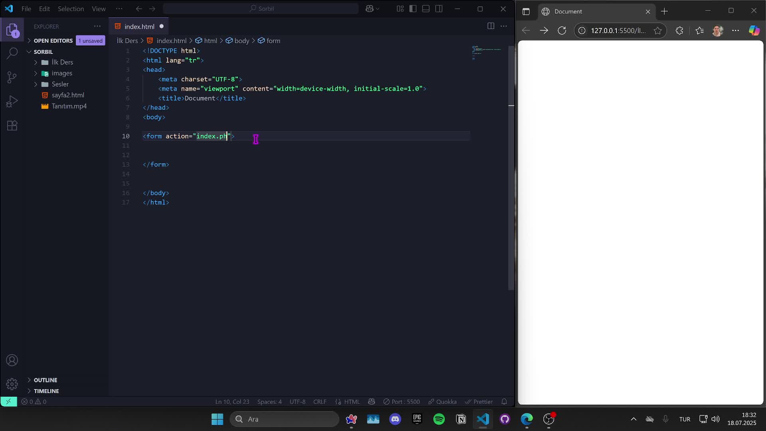This screenshot has height=431, width=766.
Task: Click the Edge profile avatar
Action: click(718, 30)
